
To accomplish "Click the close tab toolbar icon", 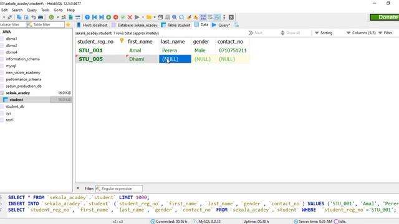I will tap(231, 17).
